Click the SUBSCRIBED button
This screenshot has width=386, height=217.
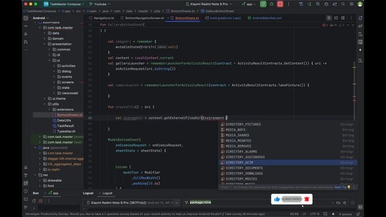click(x=291, y=199)
